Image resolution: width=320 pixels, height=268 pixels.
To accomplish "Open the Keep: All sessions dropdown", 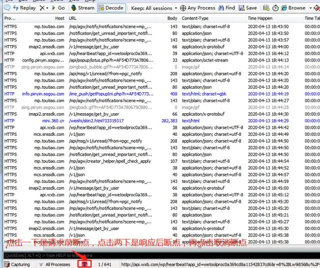I will tap(154, 8).
